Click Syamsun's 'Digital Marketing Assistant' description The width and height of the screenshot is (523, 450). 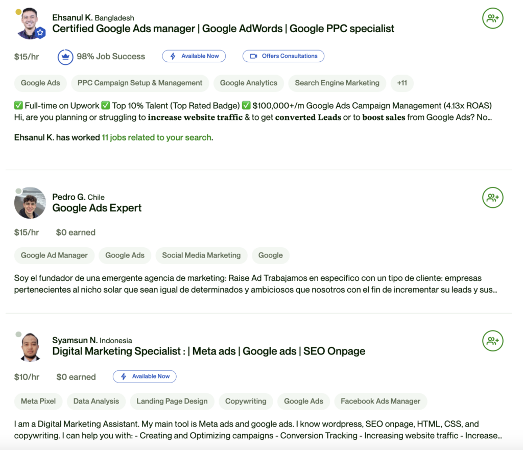[x=258, y=430]
